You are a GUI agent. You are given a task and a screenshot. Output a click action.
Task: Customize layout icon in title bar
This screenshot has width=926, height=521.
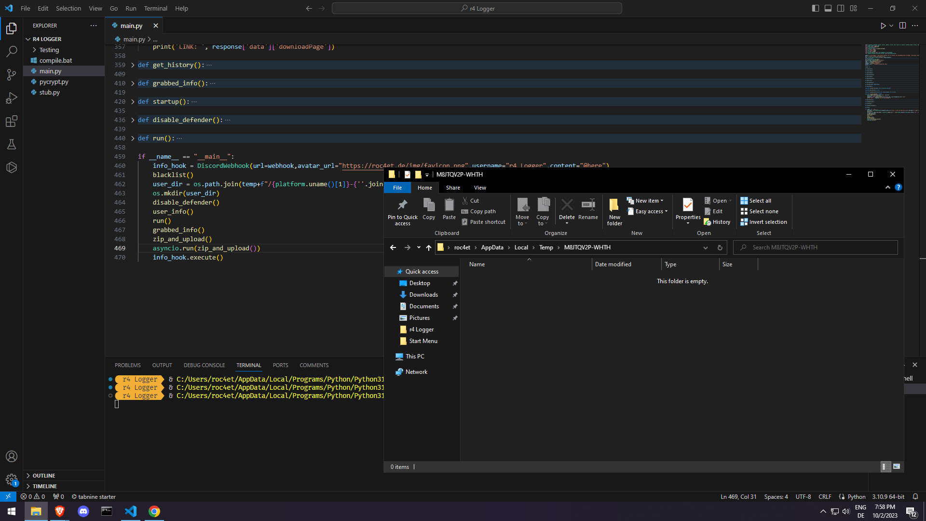[x=854, y=8]
